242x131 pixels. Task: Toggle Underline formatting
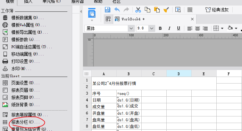coord(178,28)
